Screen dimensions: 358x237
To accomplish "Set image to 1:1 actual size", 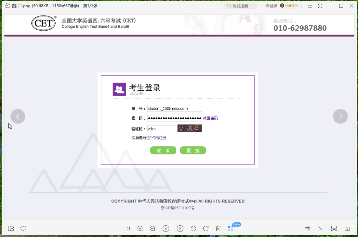I will (x=128, y=229).
